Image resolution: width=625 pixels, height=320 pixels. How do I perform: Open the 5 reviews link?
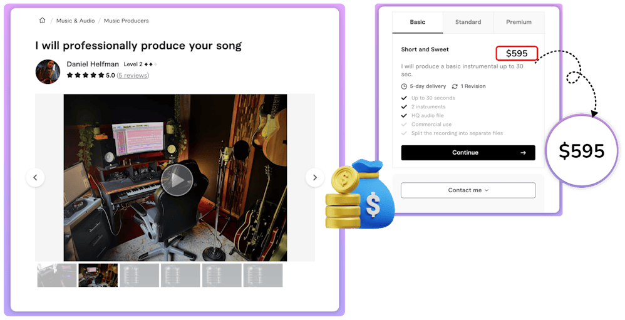pos(133,75)
